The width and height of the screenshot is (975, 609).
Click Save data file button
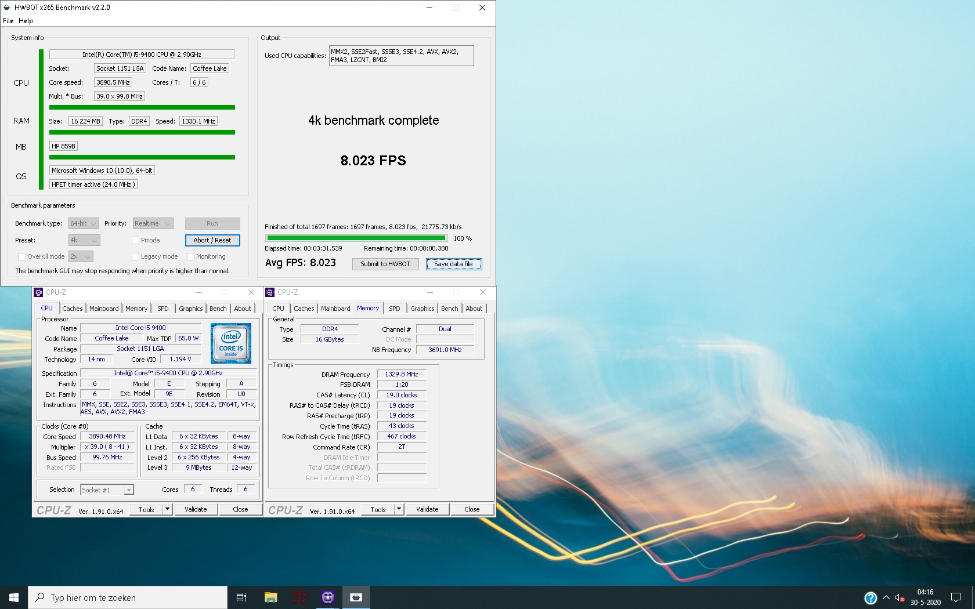tap(454, 264)
